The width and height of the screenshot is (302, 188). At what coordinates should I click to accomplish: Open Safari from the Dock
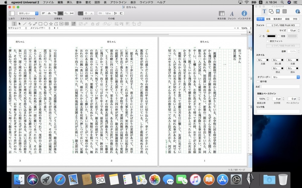pos(60,180)
